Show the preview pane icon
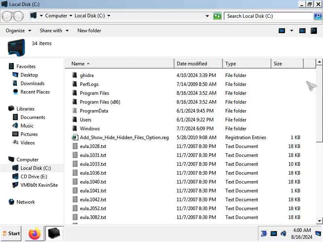 point(302,31)
